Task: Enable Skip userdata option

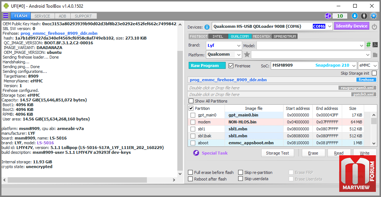Action: click(x=241, y=179)
